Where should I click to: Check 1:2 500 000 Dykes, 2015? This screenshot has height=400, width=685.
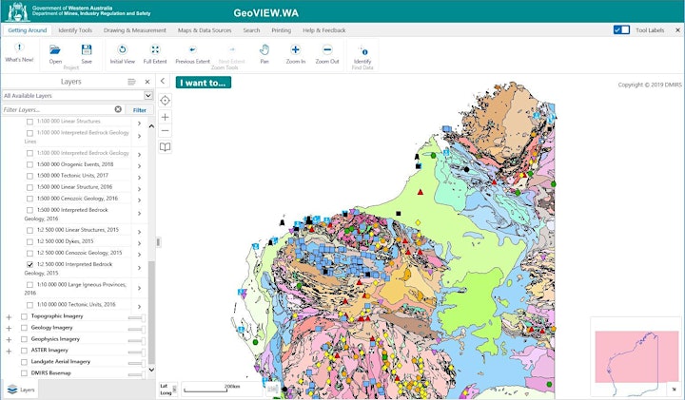pos(29,241)
